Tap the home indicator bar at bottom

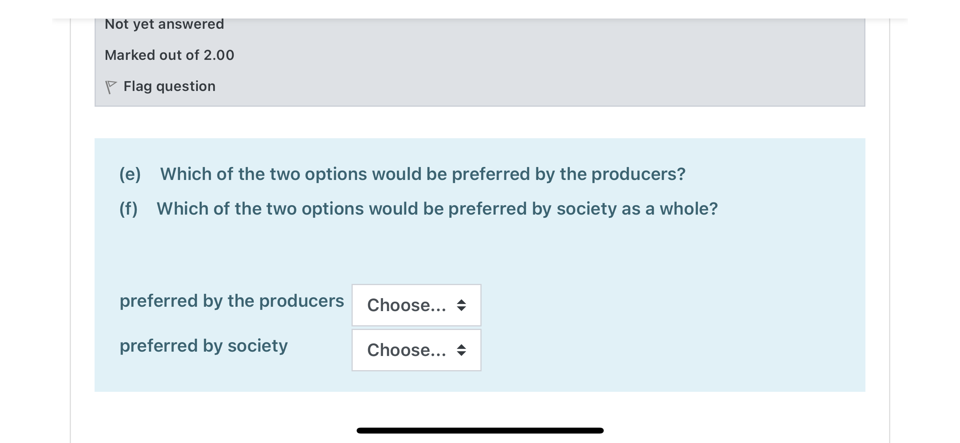point(480,430)
